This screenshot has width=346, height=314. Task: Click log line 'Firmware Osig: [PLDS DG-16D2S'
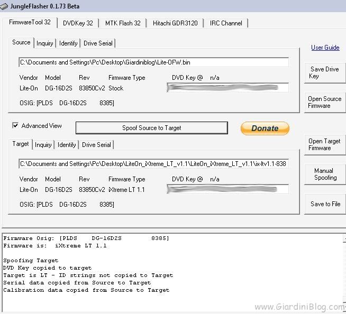click(x=86, y=238)
